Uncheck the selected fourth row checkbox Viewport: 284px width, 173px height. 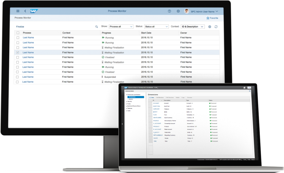click(18, 53)
